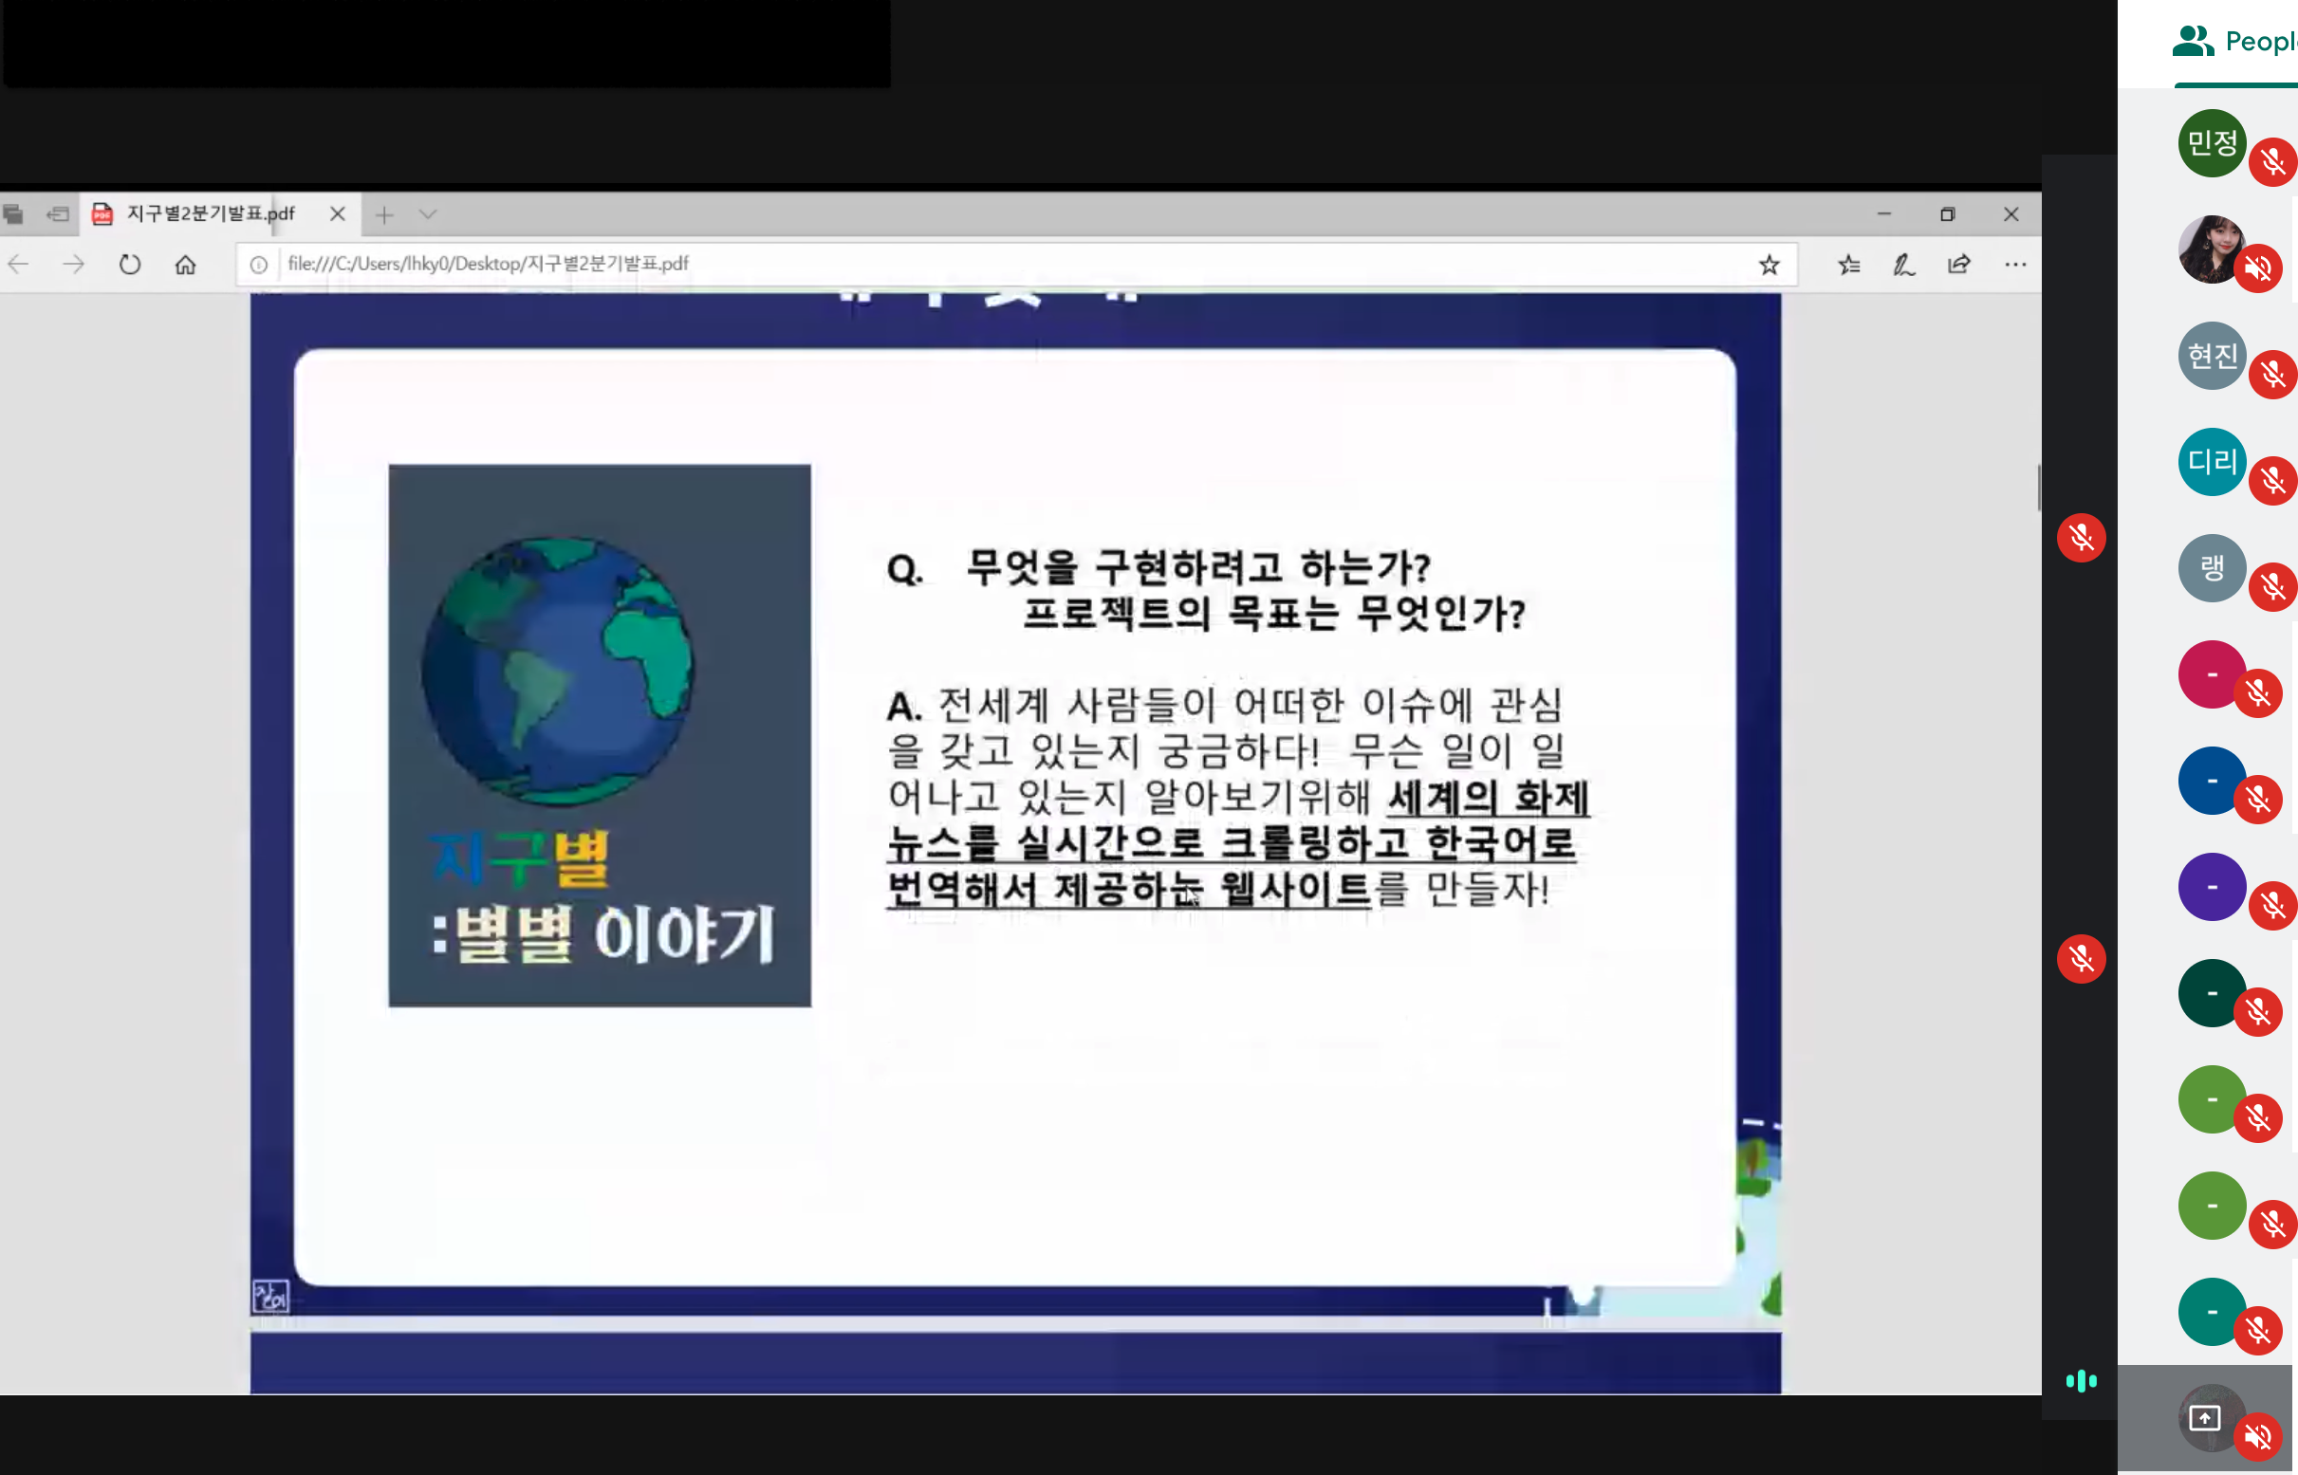Open the browser settings ellipsis menu
The height and width of the screenshot is (1475, 2298).
pyautogui.click(x=2014, y=265)
